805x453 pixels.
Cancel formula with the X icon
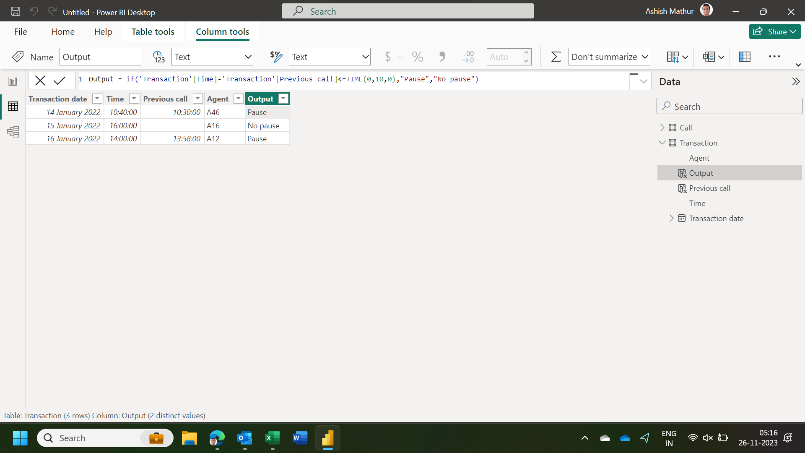40,81
